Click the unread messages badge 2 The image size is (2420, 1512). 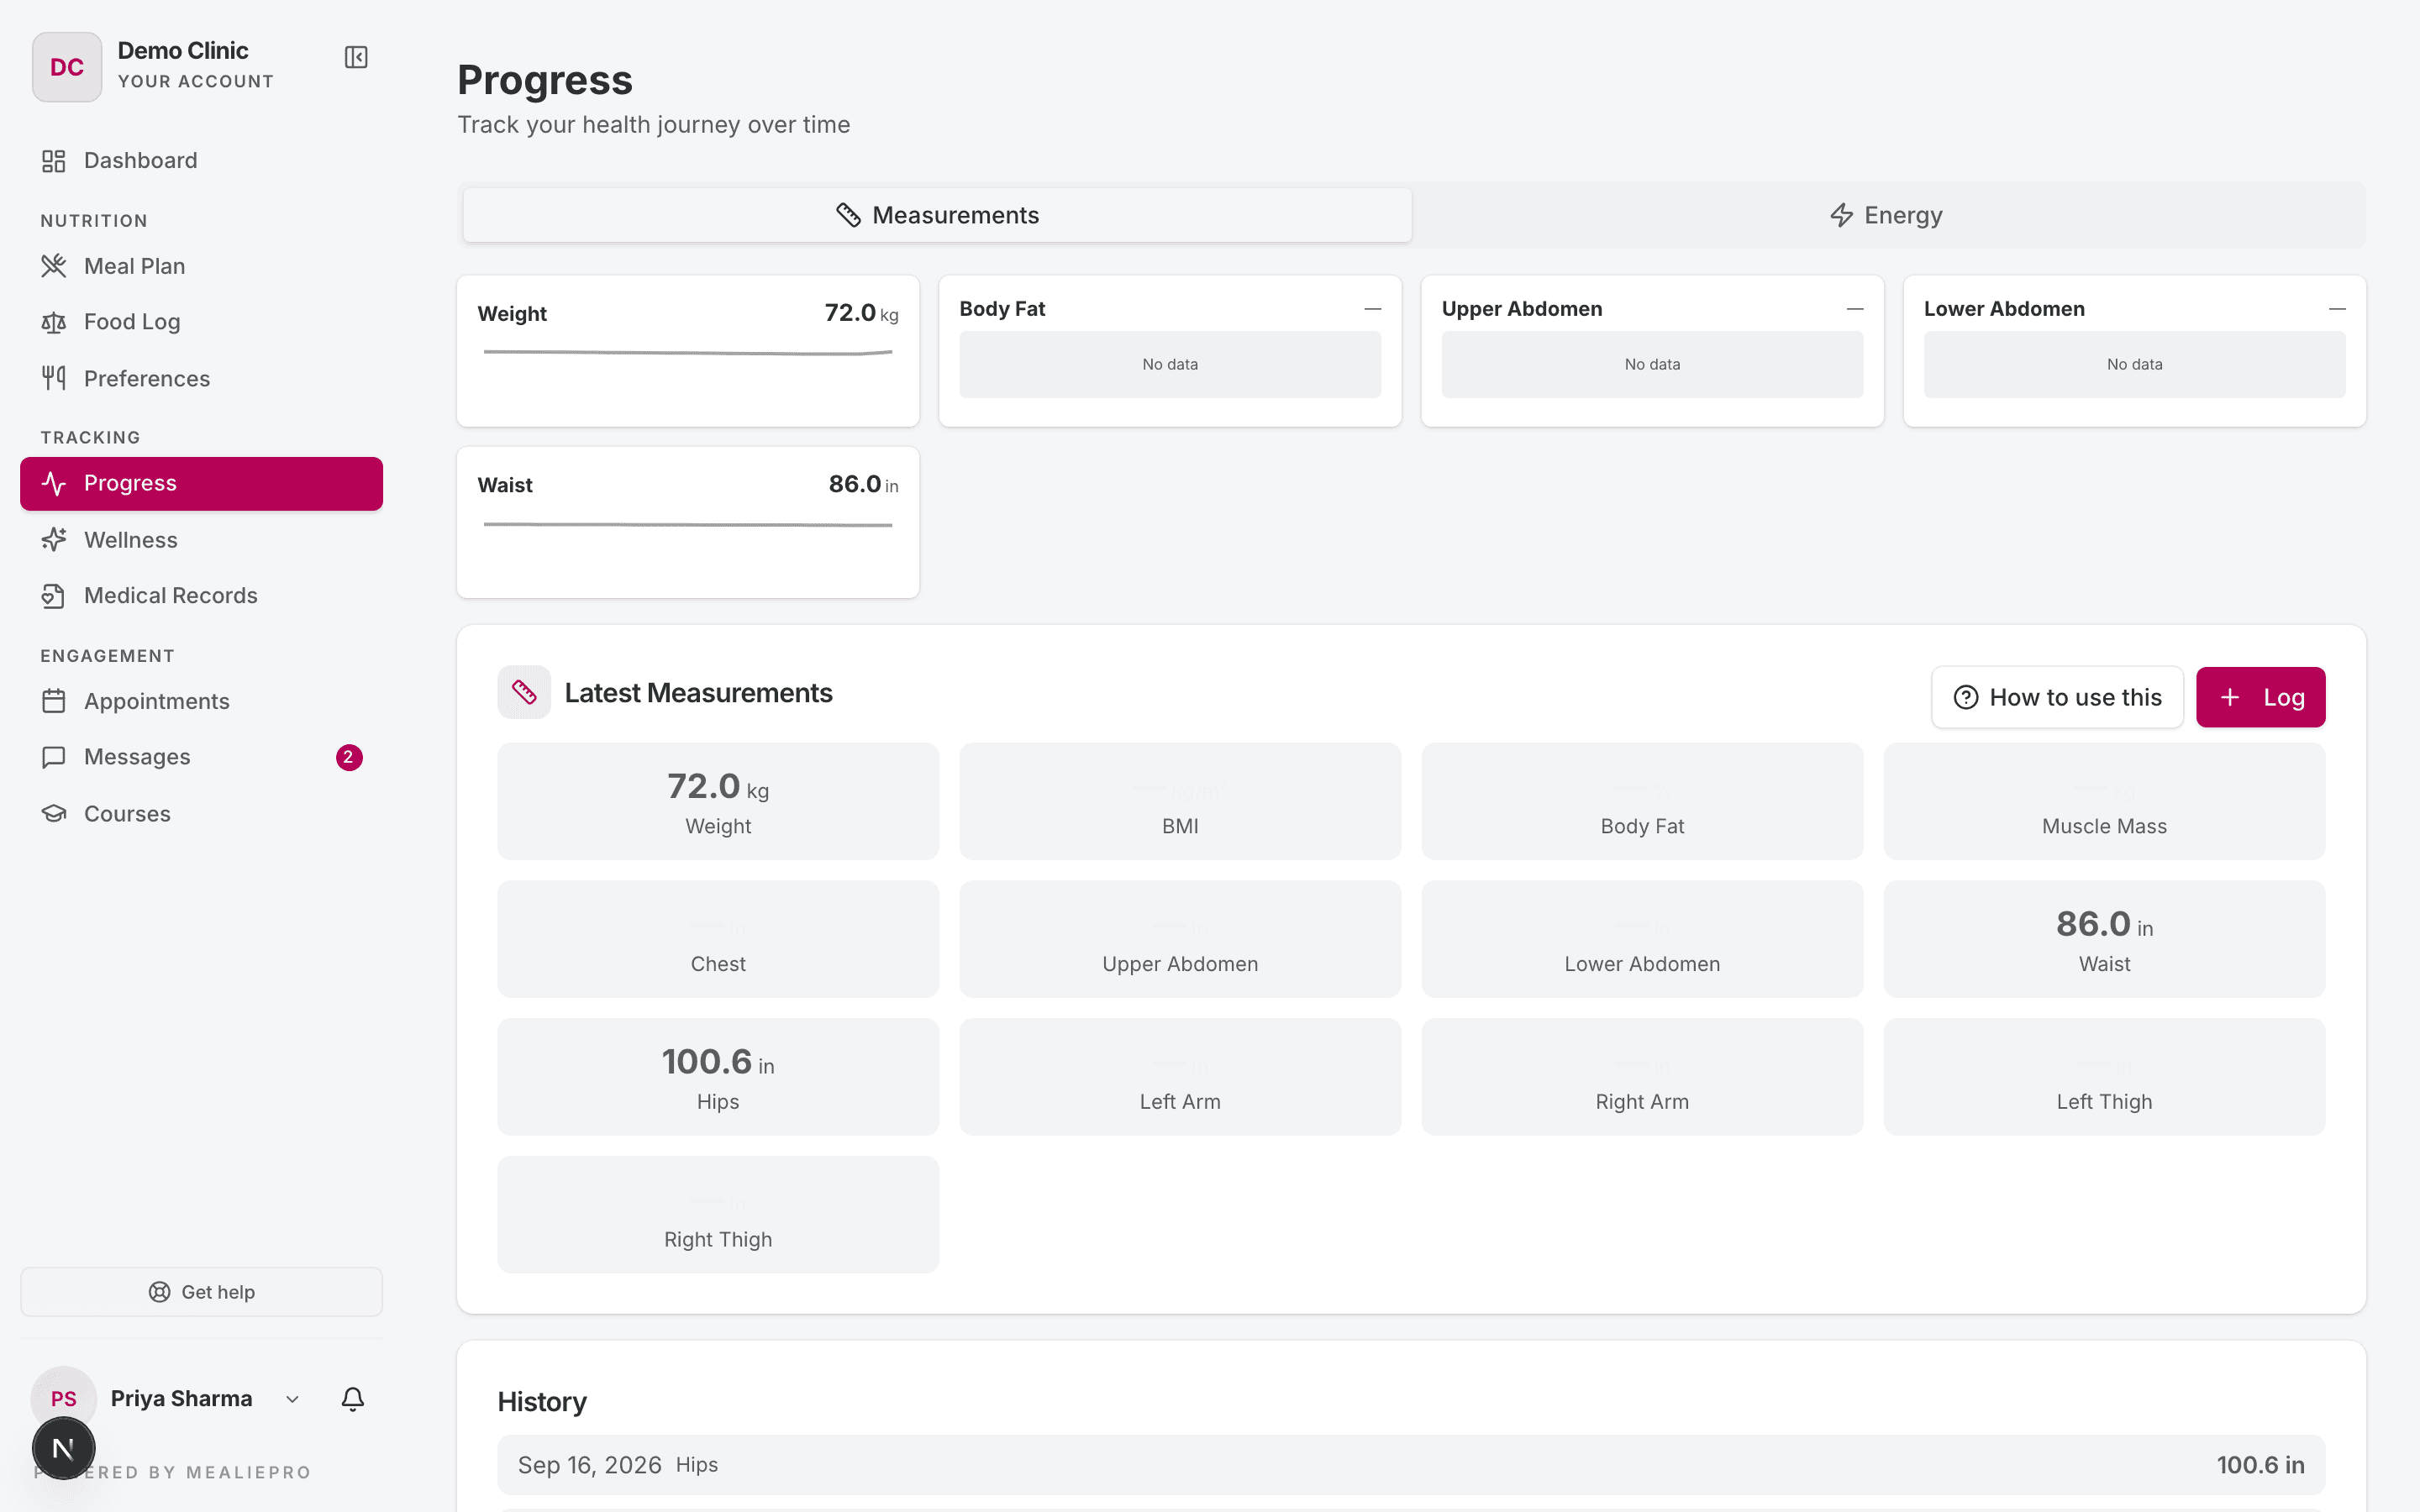349,757
